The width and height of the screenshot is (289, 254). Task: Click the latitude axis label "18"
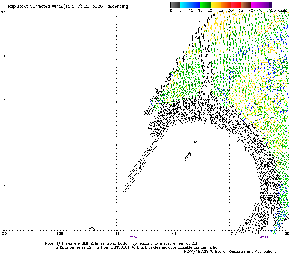(x=3, y=57)
